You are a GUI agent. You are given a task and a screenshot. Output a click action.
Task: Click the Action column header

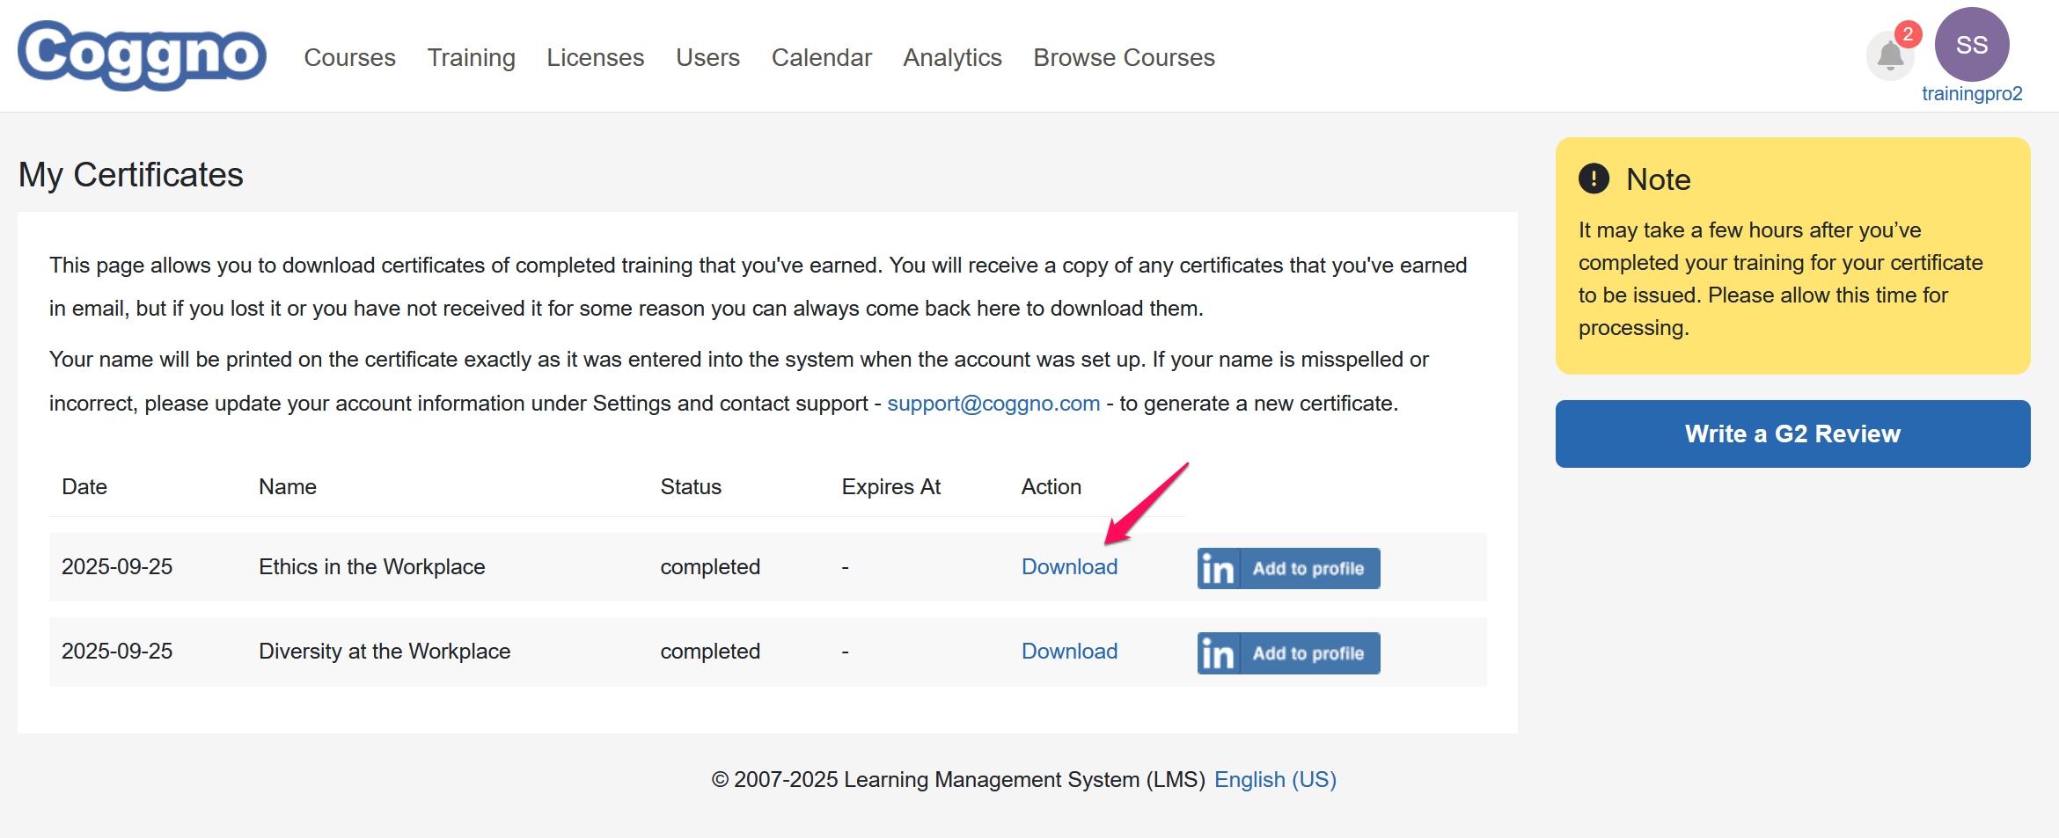[1051, 487]
